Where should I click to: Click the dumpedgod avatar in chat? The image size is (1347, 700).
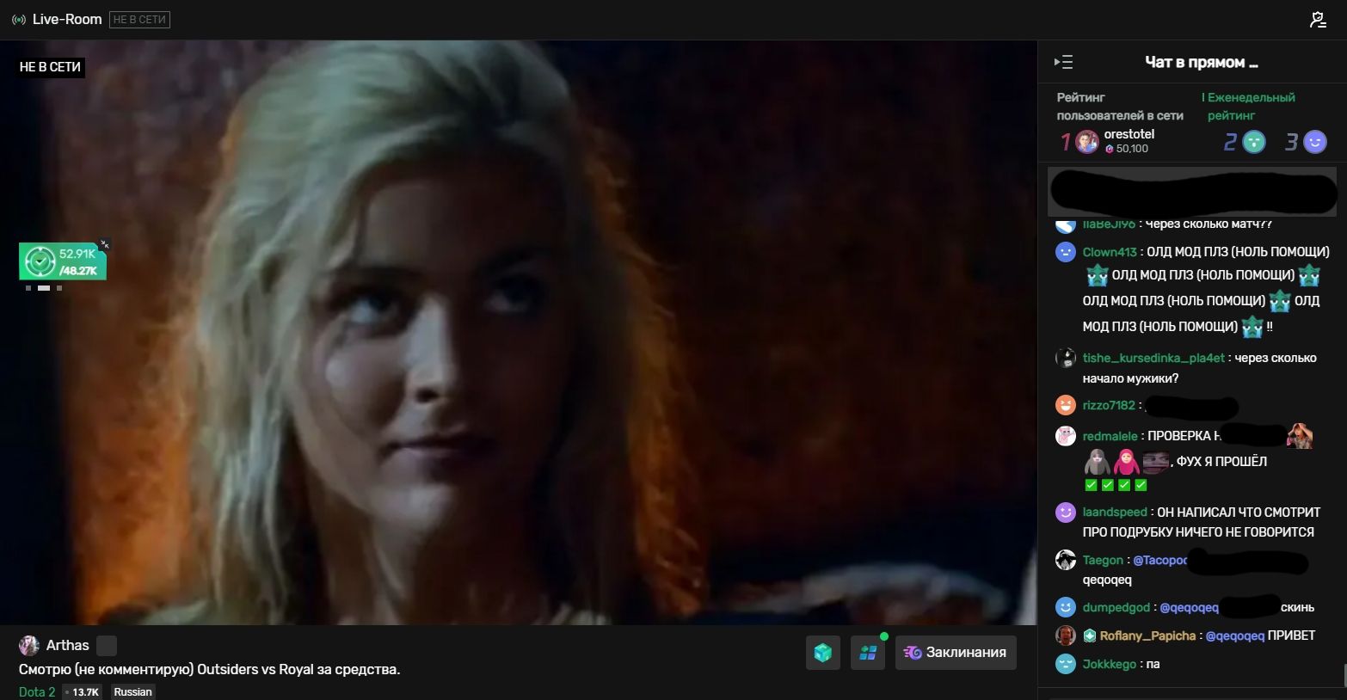[1066, 607]
